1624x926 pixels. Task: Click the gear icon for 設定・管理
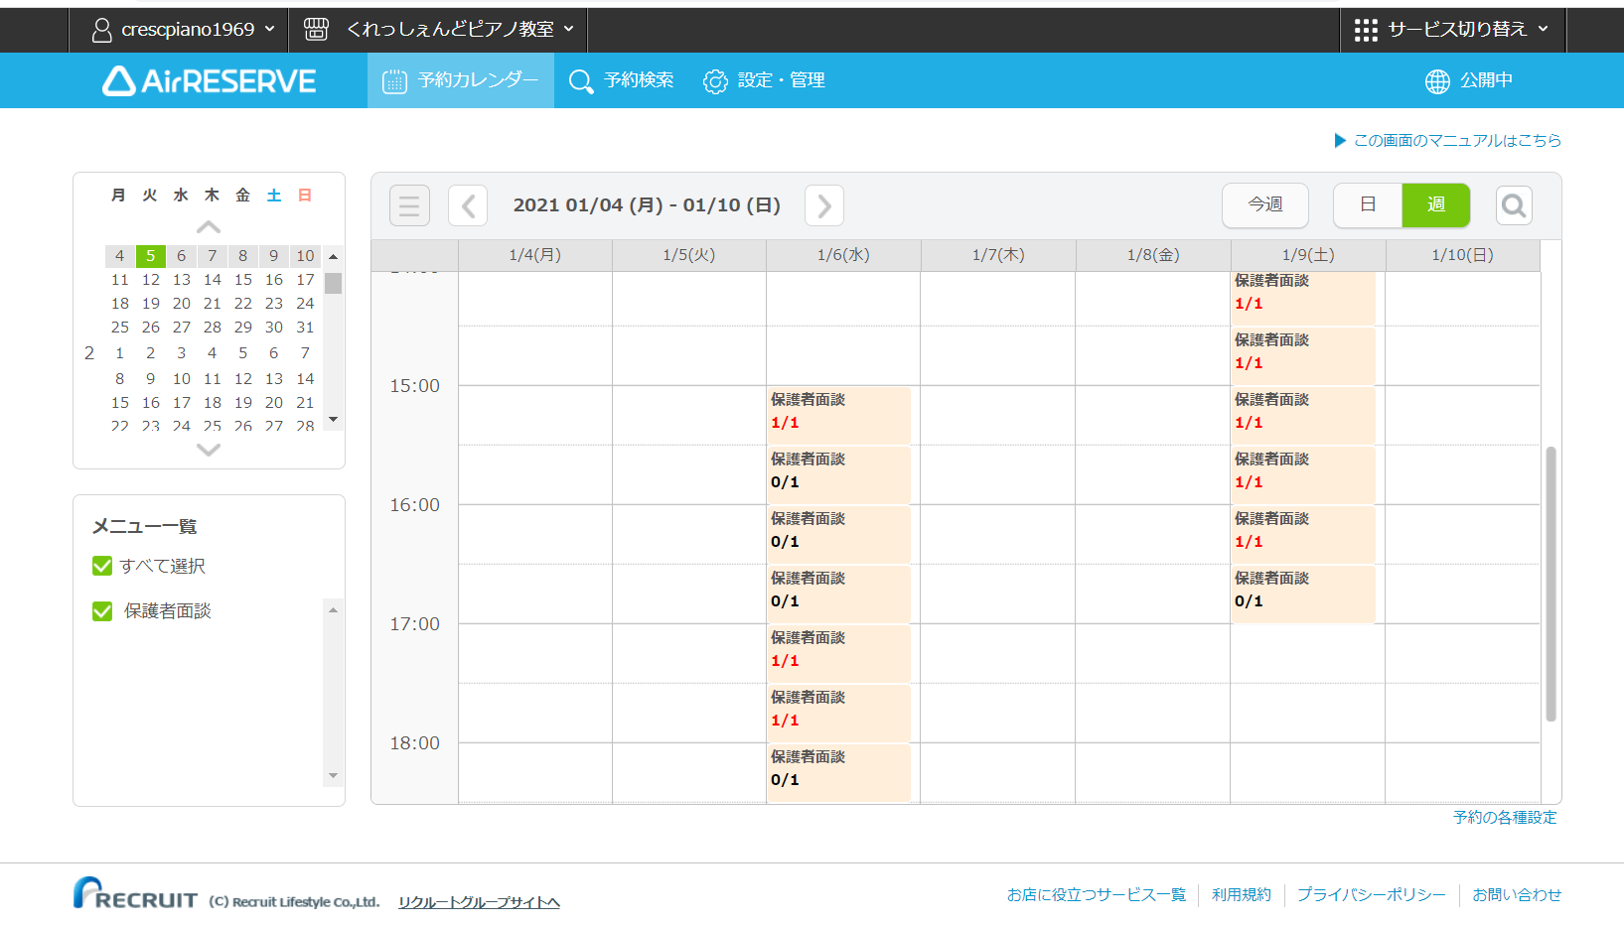(715, 81)
